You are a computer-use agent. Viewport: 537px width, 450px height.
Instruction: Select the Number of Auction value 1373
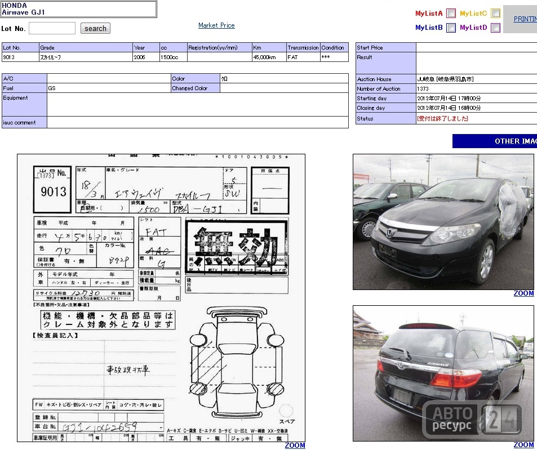(x=423, y=88)
